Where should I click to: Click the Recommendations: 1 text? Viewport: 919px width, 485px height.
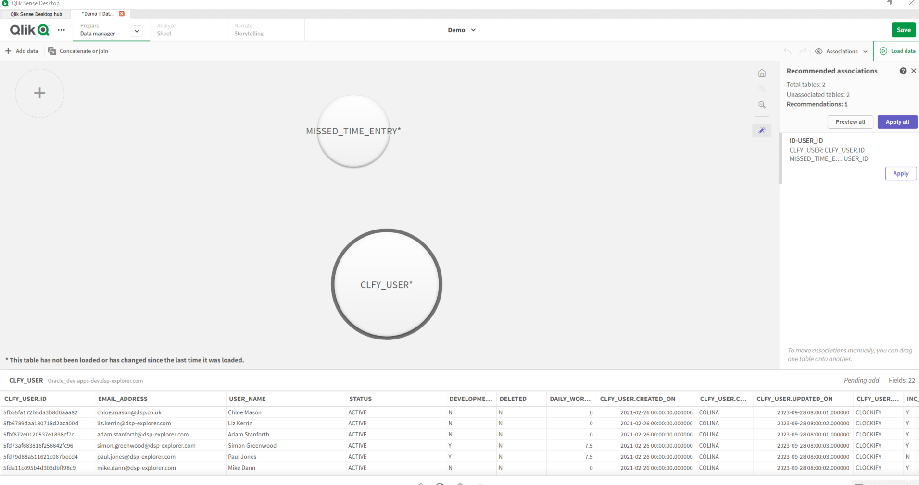[x=817, y=104]
